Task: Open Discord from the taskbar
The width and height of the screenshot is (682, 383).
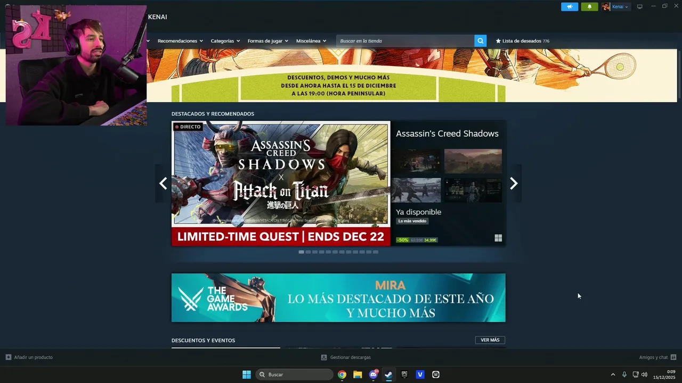Action: tap(374, 374)
